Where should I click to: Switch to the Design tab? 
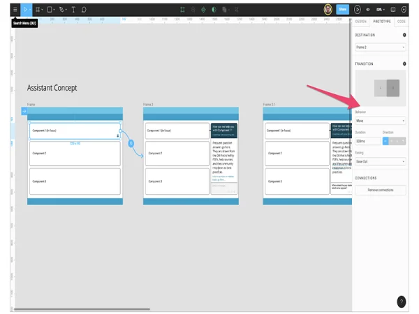pyautogui.click(x=361, y=22)
